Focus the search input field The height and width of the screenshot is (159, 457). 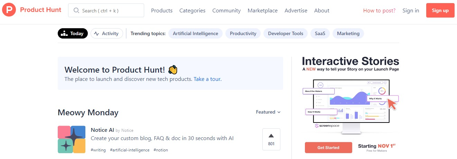(111, 11)
